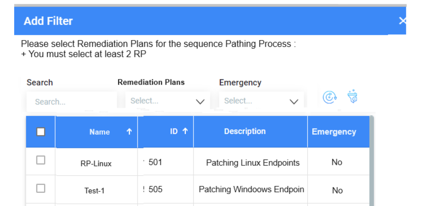Click the funnel icon with the small x
The width and height of the screenshot is (435, 206).
pos(352,98)
